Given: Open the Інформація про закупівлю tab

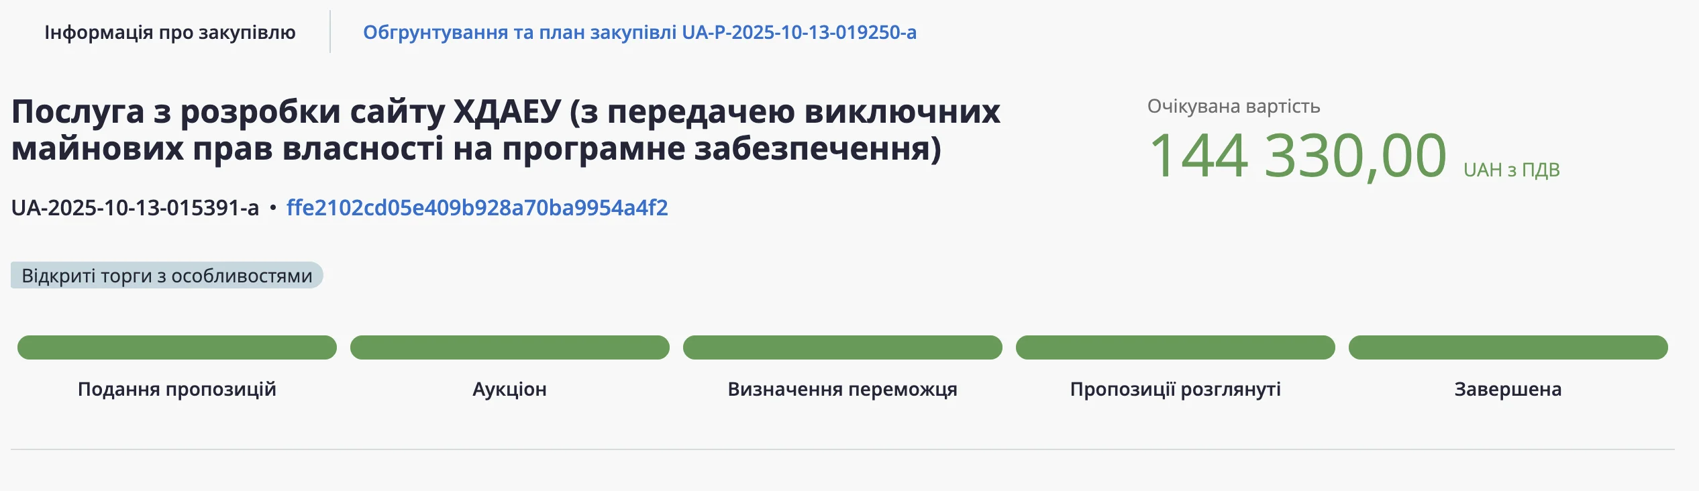Looking at the screenshot, I should 170,32.
